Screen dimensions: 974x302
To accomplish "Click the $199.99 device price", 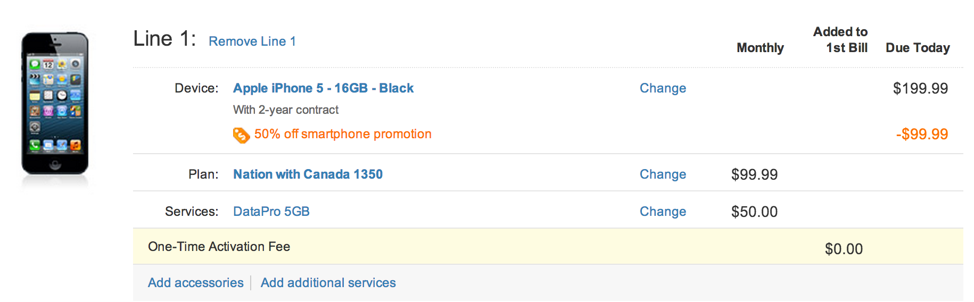I will coord(920,88).
